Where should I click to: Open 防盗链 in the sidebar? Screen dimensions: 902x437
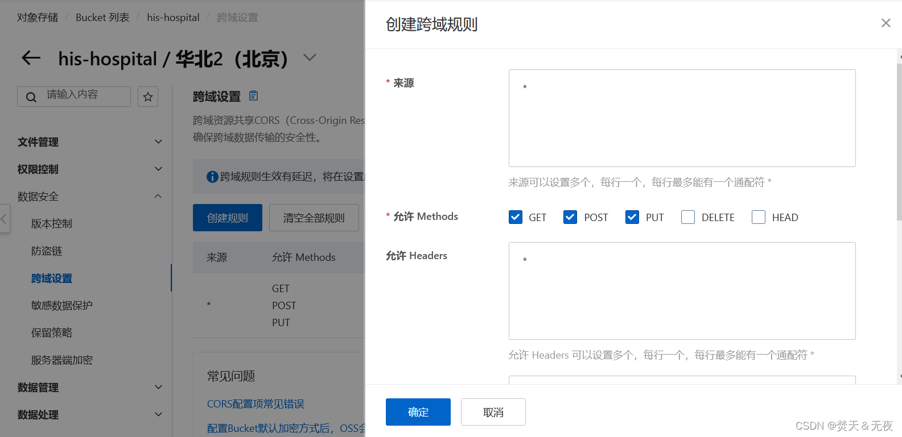pyautogui.click(x=47, y=251)
